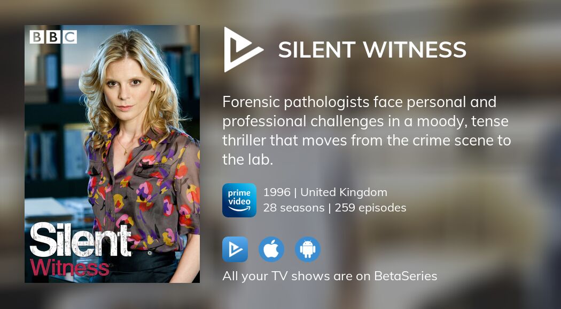The width and height of the screenshot is (561, 309).
Task: Select the Apple iOS app icon
Action: click(x=271, y=249)
